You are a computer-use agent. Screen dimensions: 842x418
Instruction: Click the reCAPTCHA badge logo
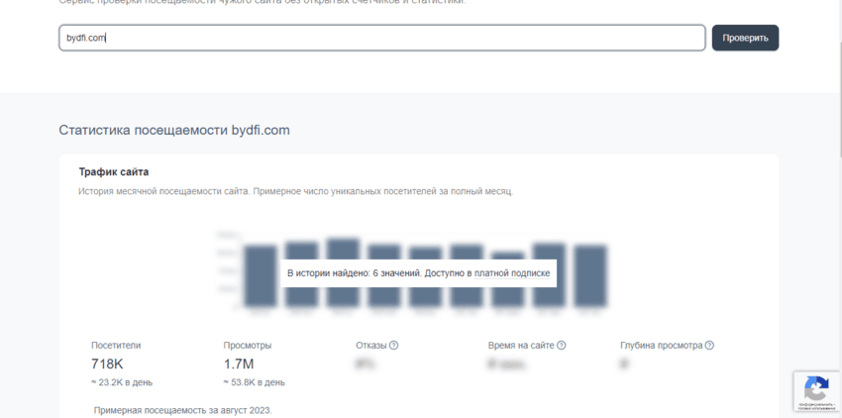click(x=815, y=386)
